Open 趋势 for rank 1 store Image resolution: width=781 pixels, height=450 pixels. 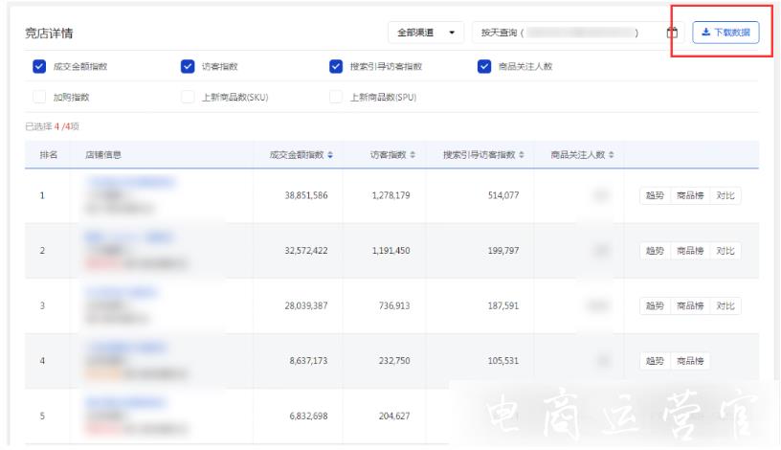click(655, 196)
